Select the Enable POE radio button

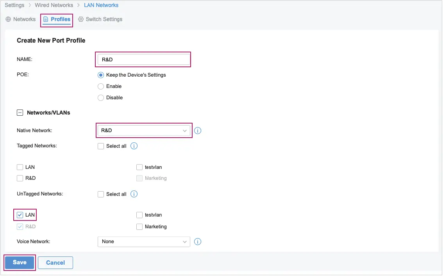[101, 86]
